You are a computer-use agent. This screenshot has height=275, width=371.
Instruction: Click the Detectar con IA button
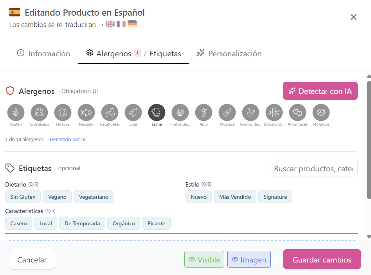(x=320, y=90)
